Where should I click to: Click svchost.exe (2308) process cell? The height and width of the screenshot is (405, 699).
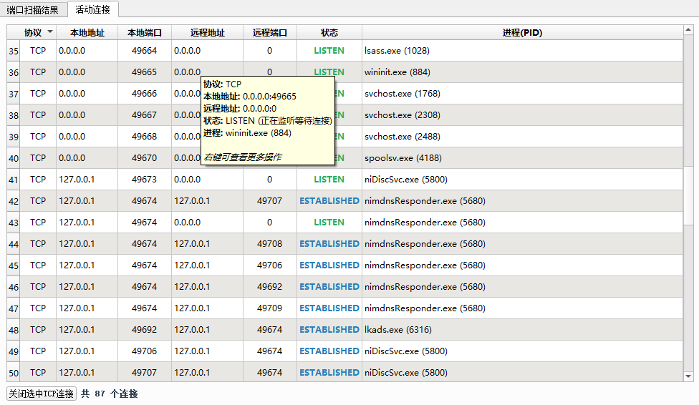523,115
